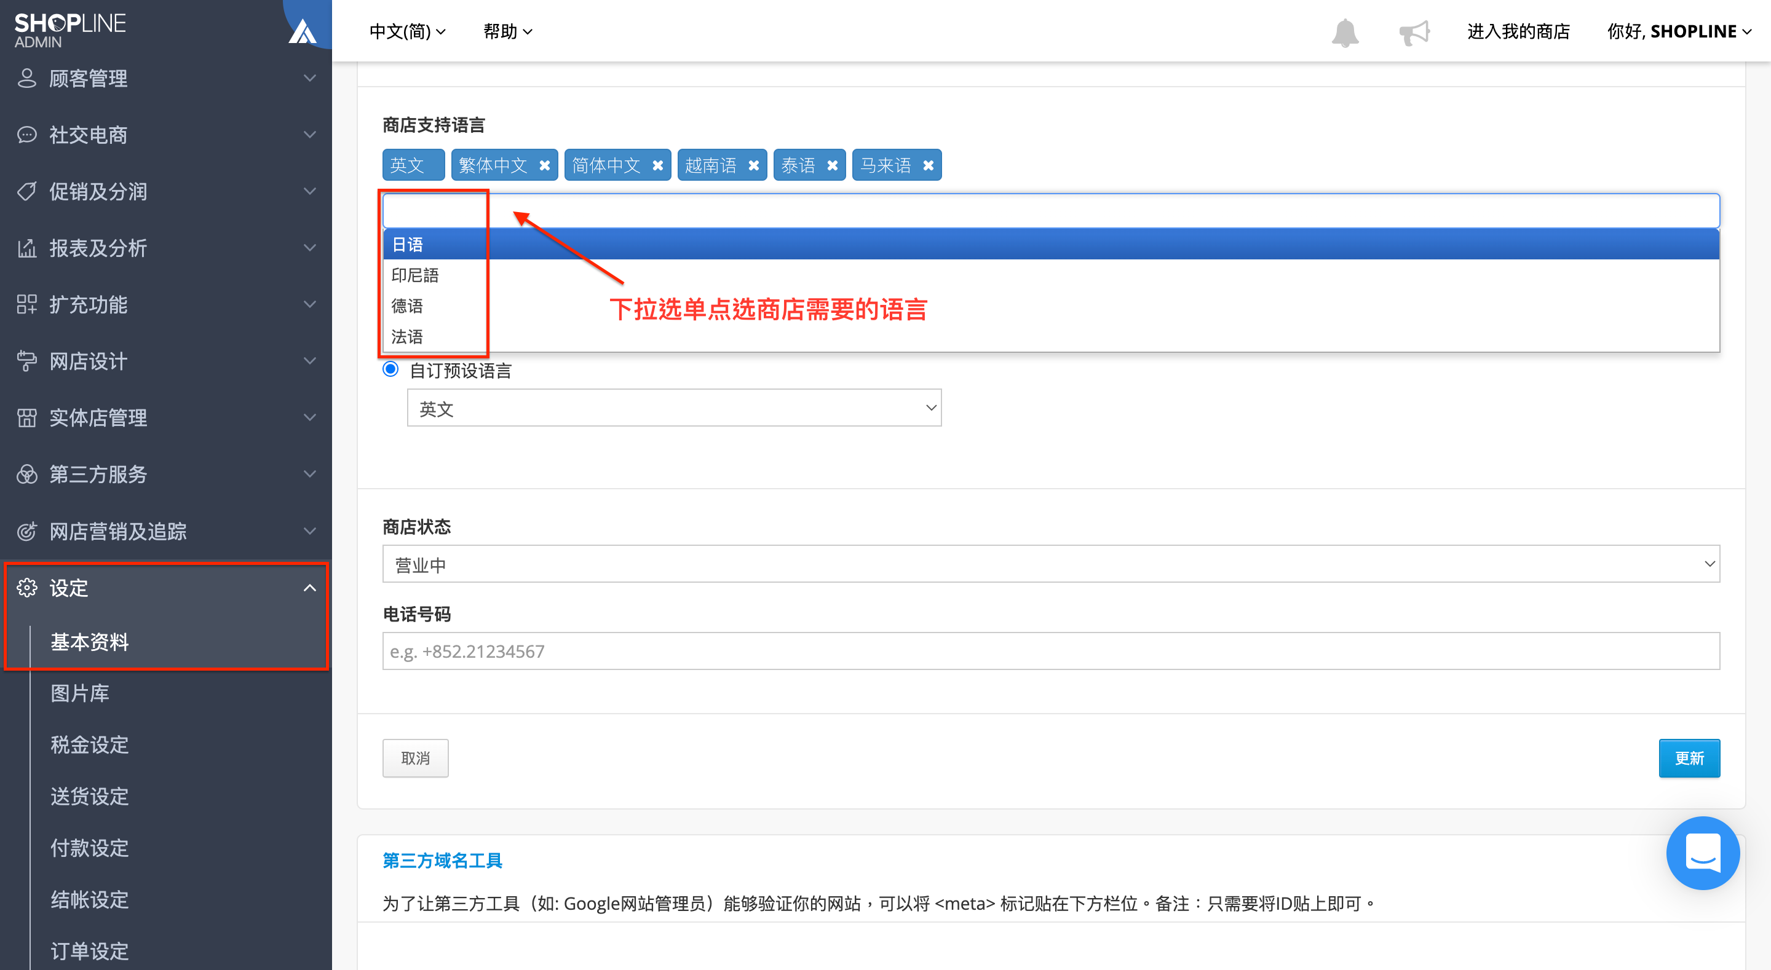The width and height of the screenshot is (1771, 970).
Task: Click the social commerce chat icon
Action: point(27,135)
